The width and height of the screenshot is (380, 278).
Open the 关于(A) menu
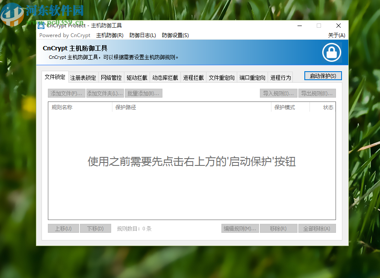click(337, 35)
